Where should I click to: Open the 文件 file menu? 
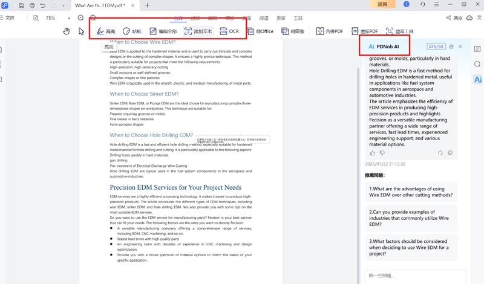pyautogui.click(x=10, y=18)
